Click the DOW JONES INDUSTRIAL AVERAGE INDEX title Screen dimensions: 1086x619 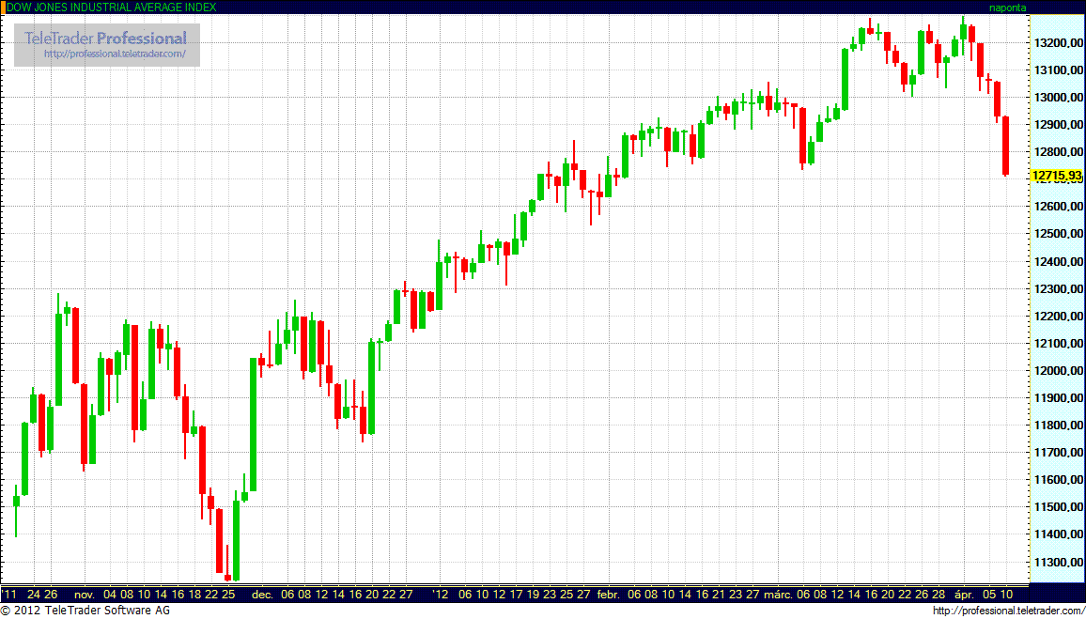coord(112,7)
